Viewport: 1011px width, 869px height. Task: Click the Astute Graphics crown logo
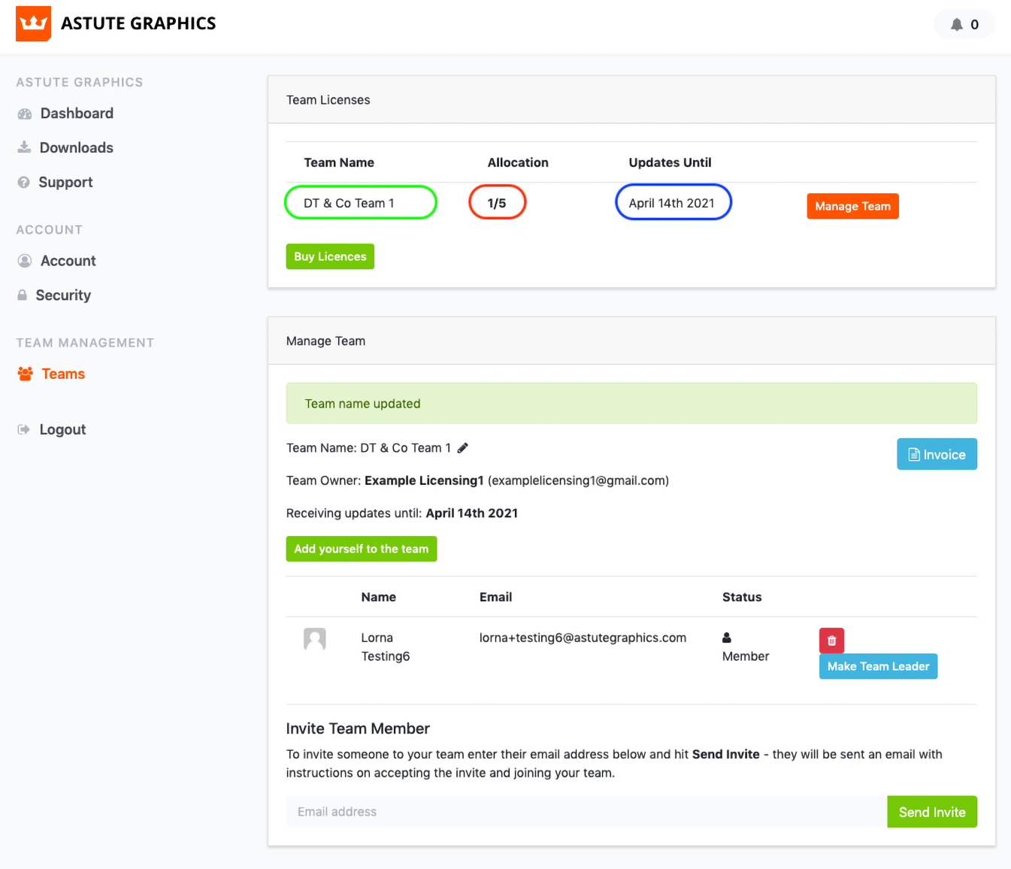pos(33,23)
